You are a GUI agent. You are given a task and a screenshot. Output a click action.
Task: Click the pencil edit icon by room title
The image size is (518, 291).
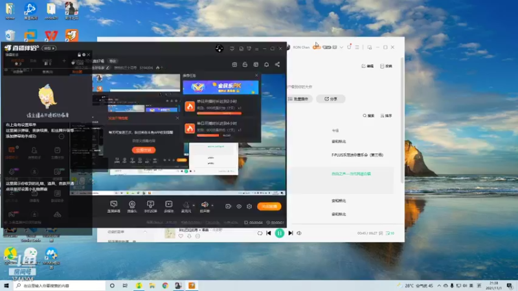click(107, 68)
